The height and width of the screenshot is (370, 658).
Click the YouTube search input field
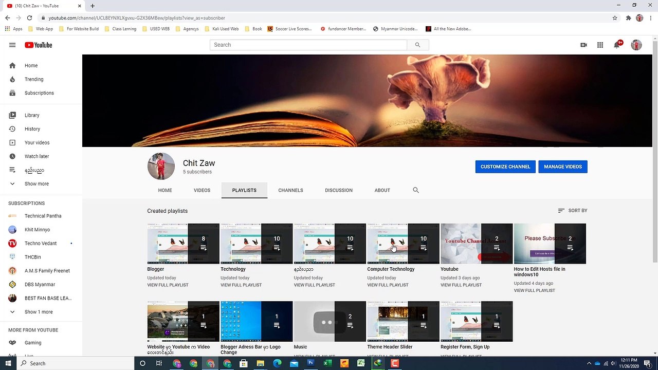(308, 45)
